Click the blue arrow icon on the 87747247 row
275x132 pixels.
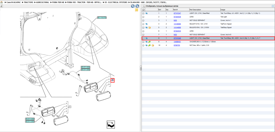(147, 13)
